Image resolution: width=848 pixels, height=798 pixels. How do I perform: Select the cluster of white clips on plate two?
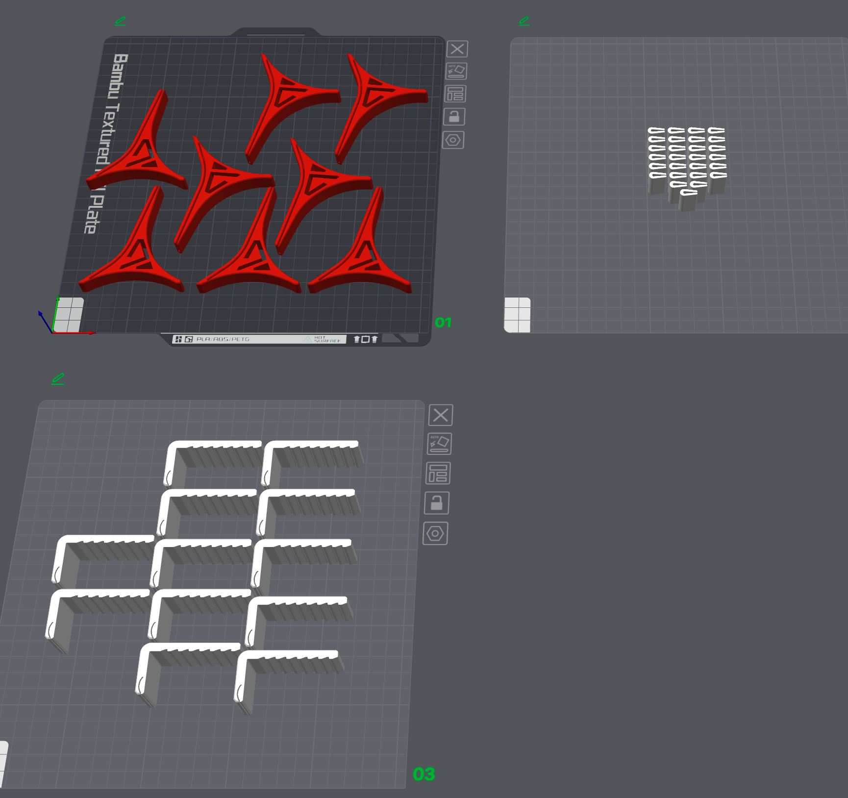click(x=687, y=168)
